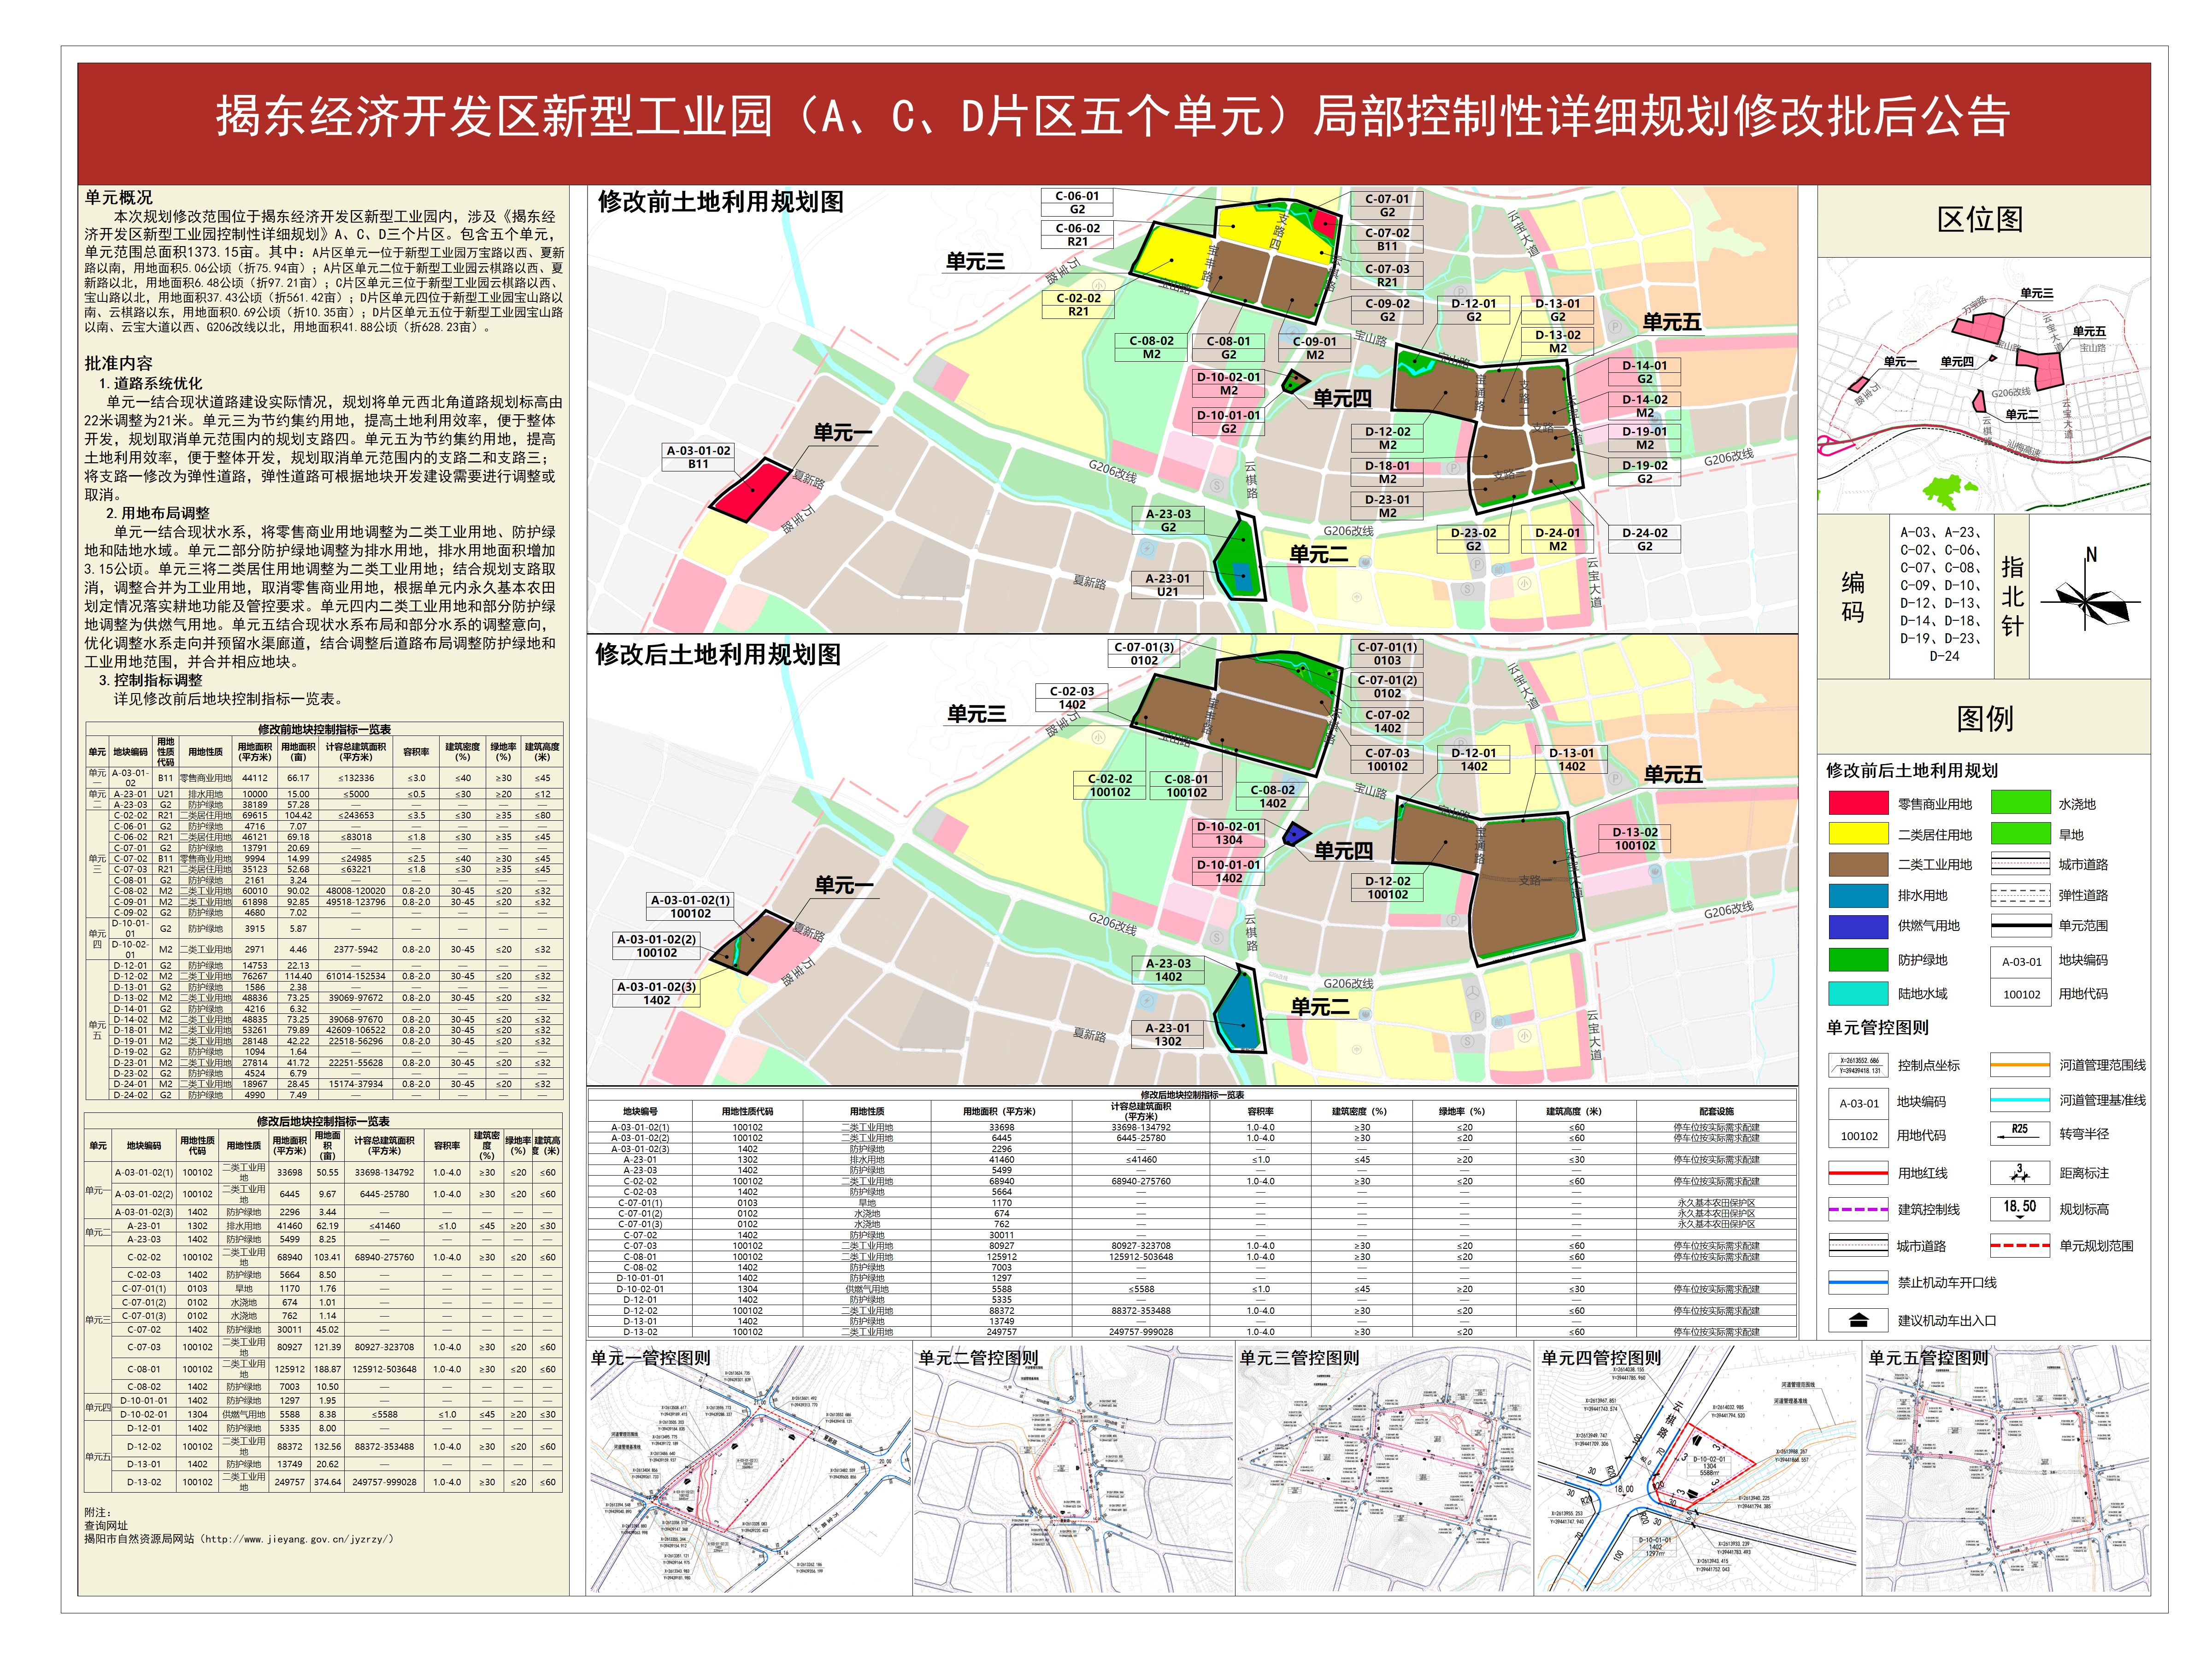Image resolution: width=2212 pixels, height=1659 pixels.
Task: Click the C-07-01(3) 0102 parcel label
Action: tap(1144, 654)
